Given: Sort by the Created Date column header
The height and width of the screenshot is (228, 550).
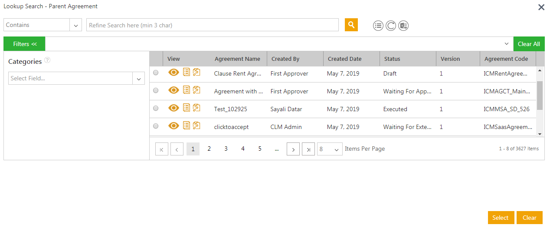Looking at the screenshot, I should pos(344,59).
